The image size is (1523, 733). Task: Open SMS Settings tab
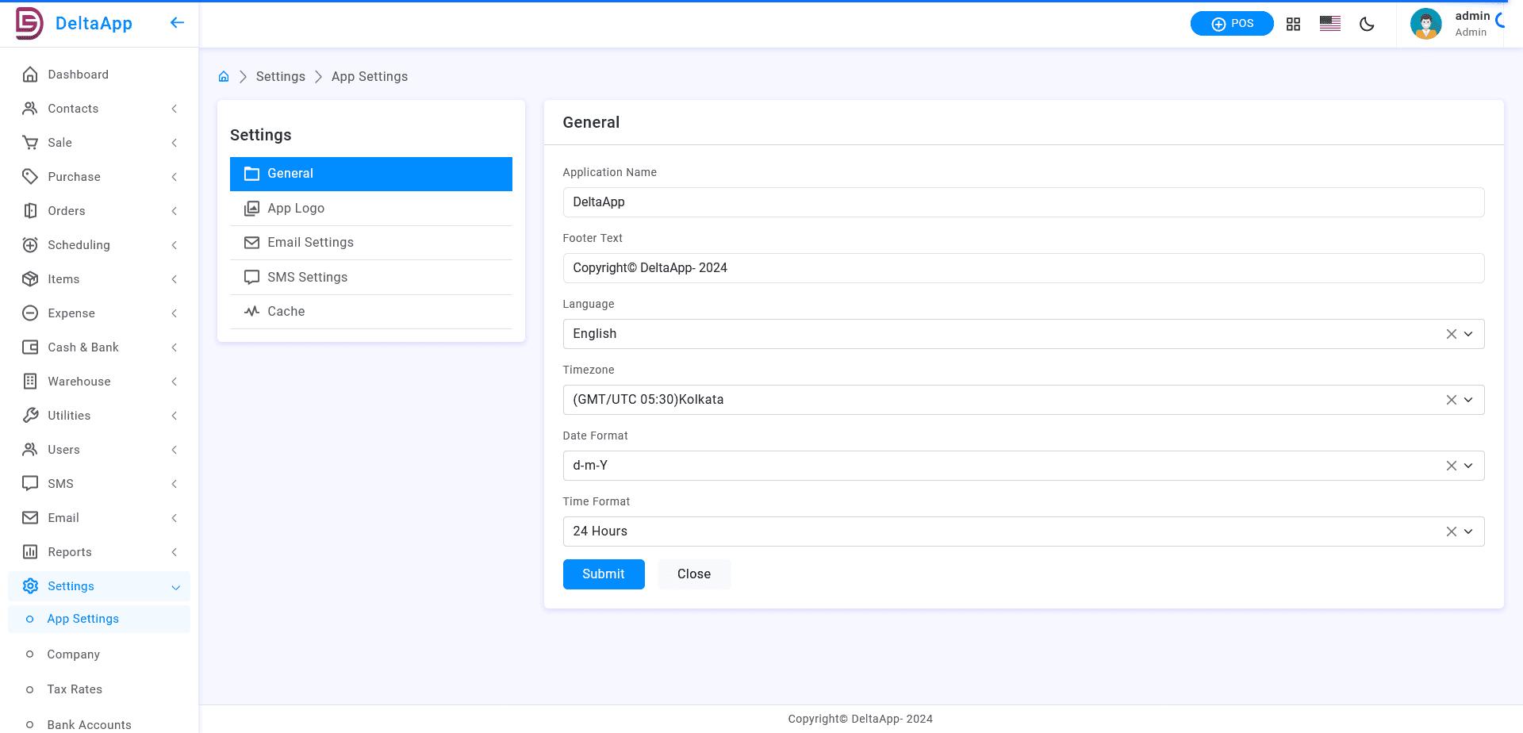click(x=370, y=278)
